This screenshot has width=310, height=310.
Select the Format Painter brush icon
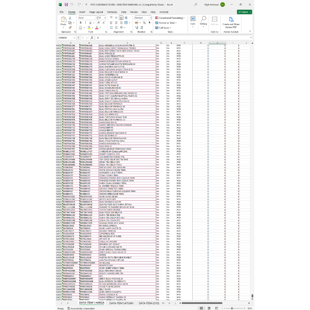pos(70,28)
